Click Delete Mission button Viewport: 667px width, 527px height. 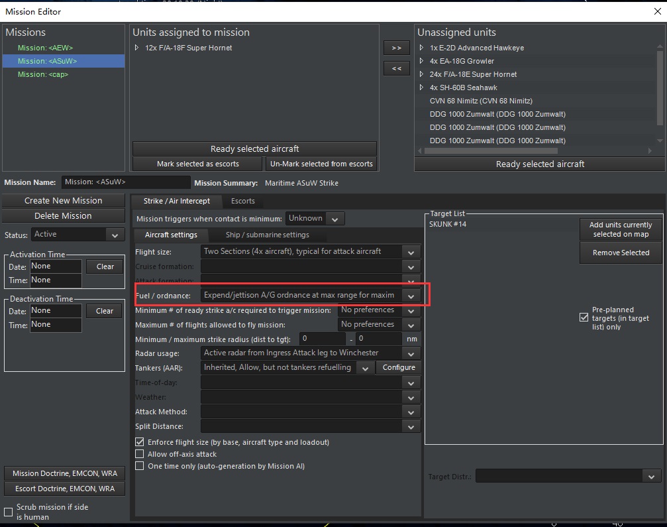[64, 216]
